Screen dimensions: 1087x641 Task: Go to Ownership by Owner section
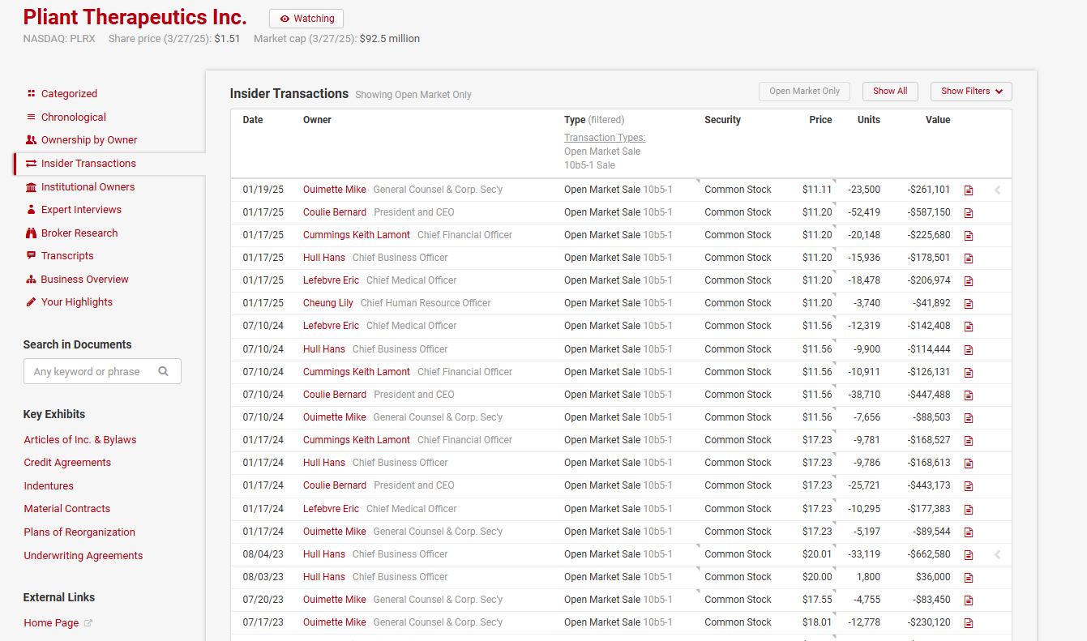pyautogui.click(x=89, y=140)
